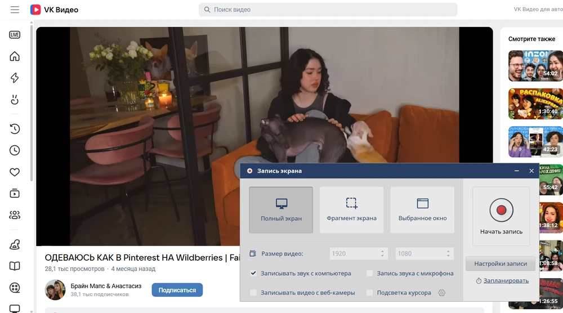The image size is (563, 313).
Task: Enable webcam video recording checkbox
Action: coord(254,293)
